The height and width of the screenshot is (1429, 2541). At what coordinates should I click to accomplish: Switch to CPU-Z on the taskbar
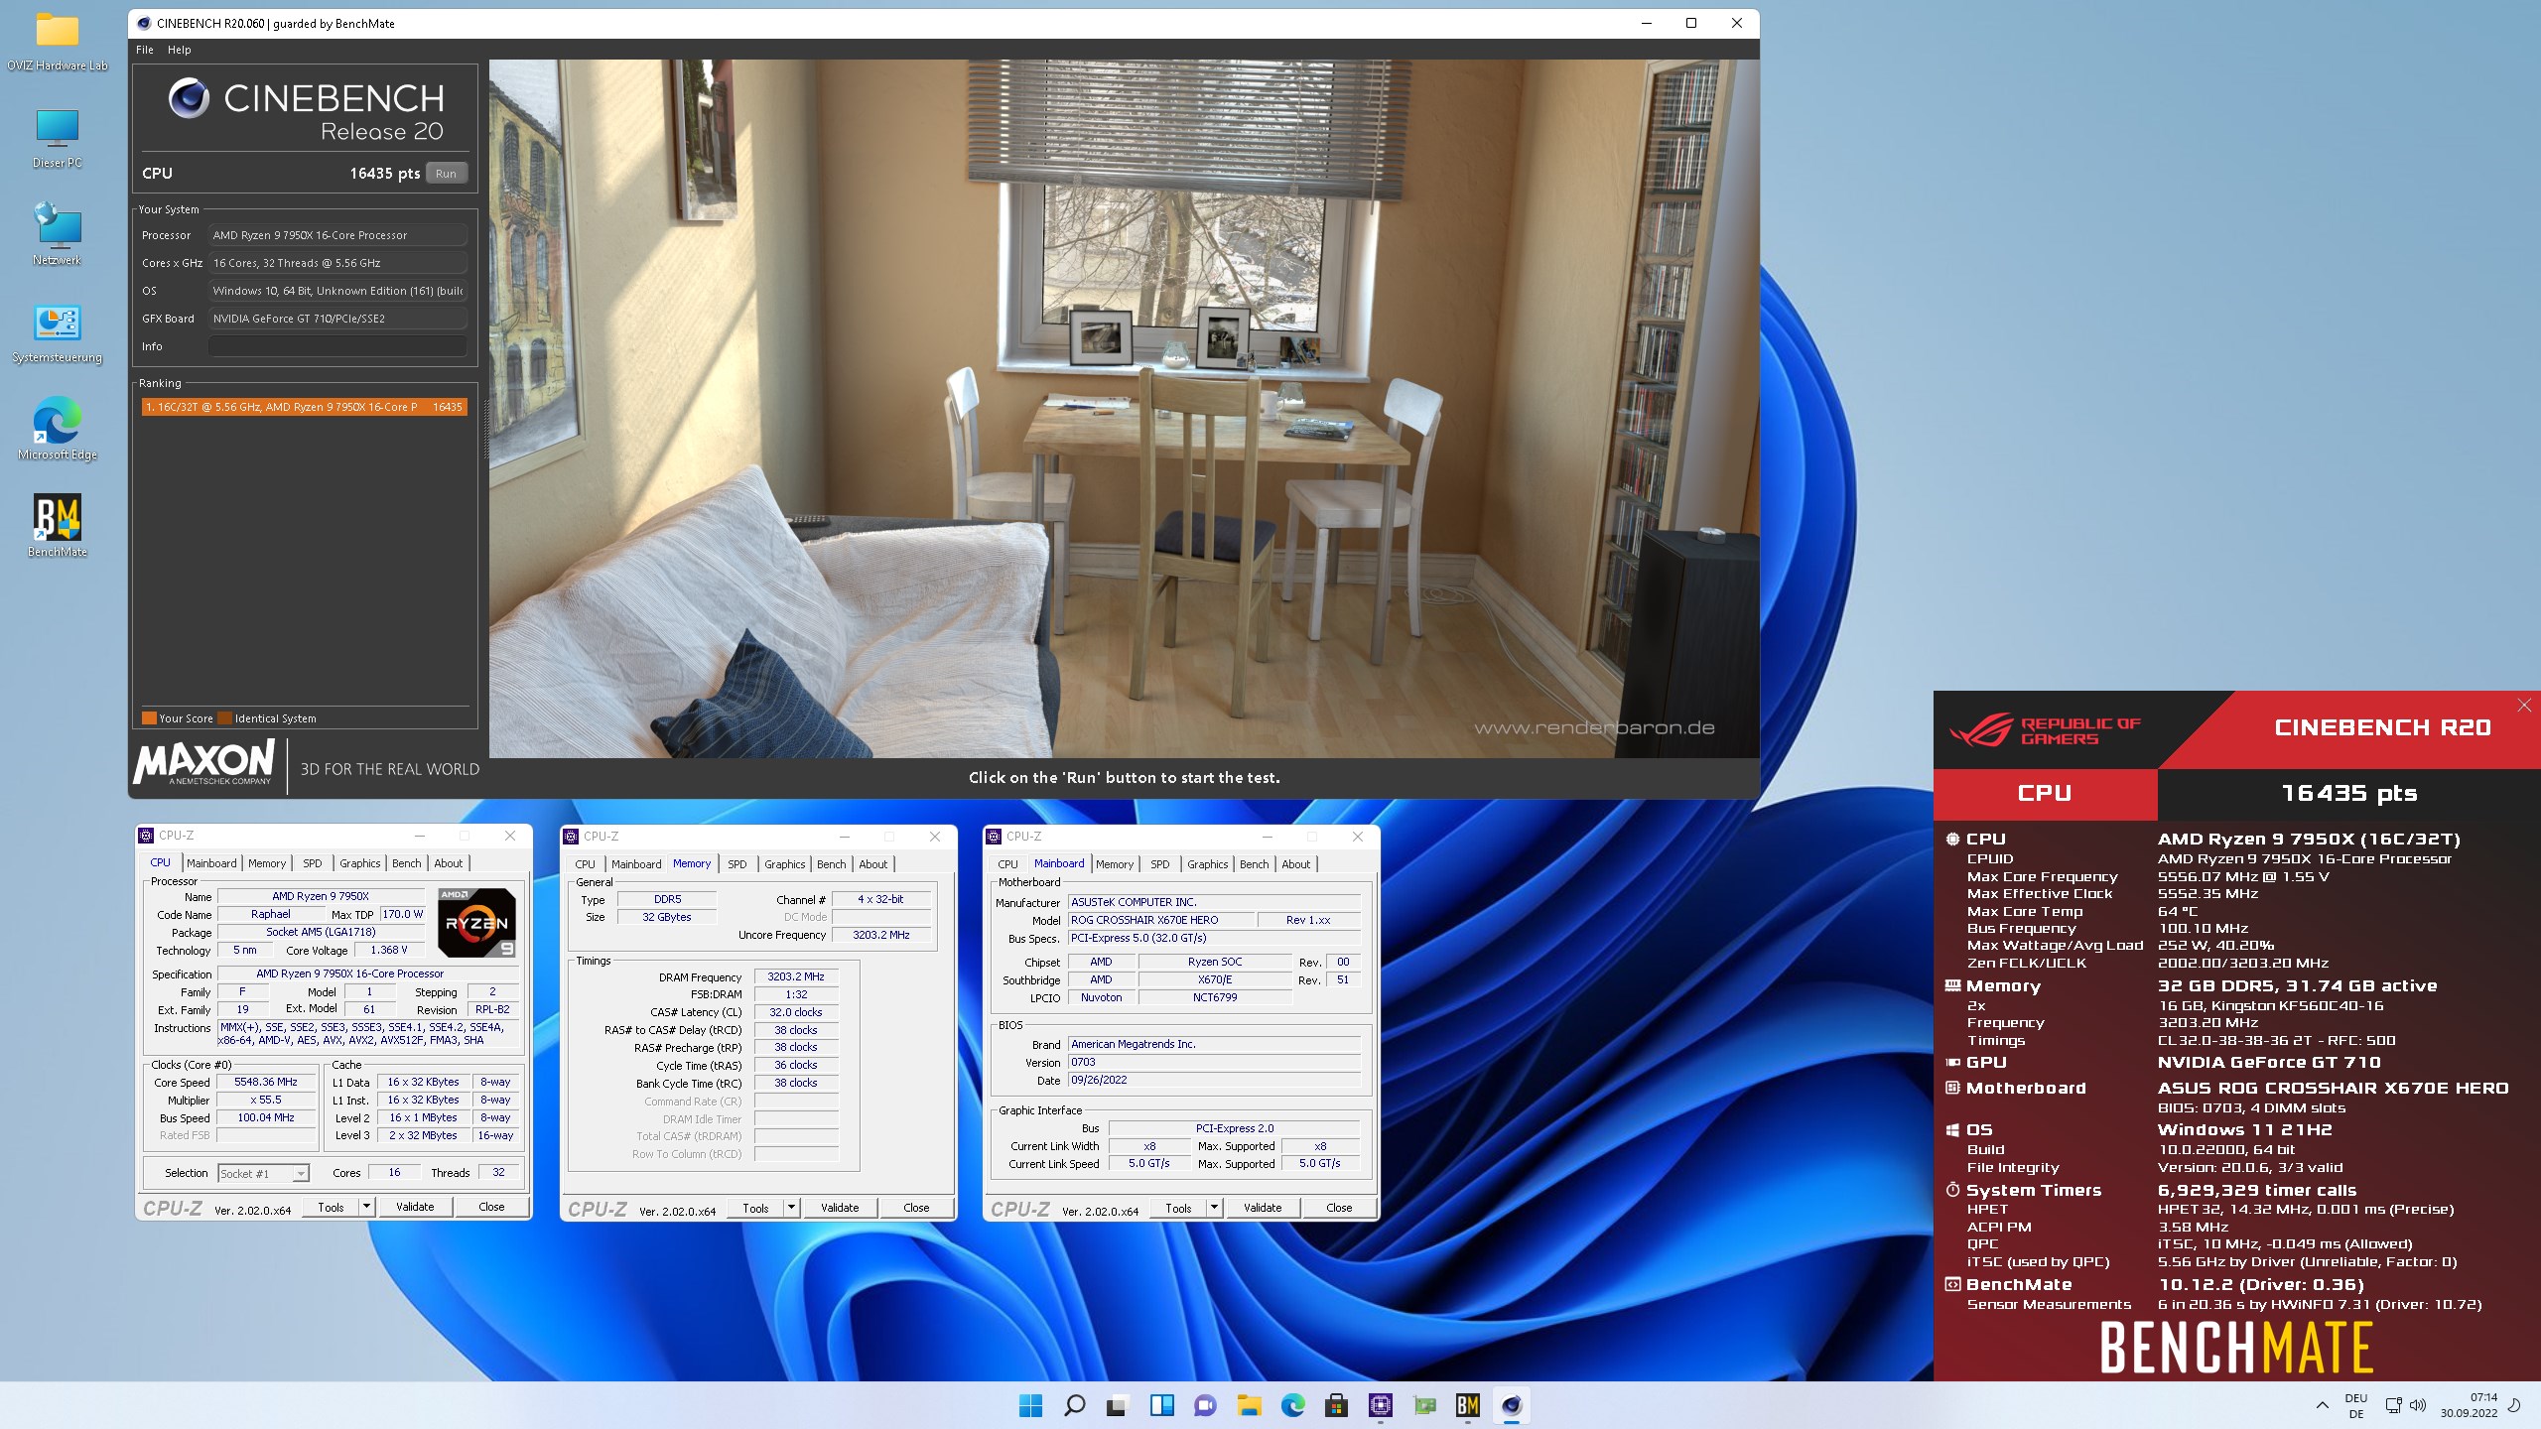coord(1380,1405)
